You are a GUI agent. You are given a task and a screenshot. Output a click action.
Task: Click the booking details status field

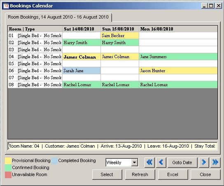pyautogui.click(x=112, y=146)
